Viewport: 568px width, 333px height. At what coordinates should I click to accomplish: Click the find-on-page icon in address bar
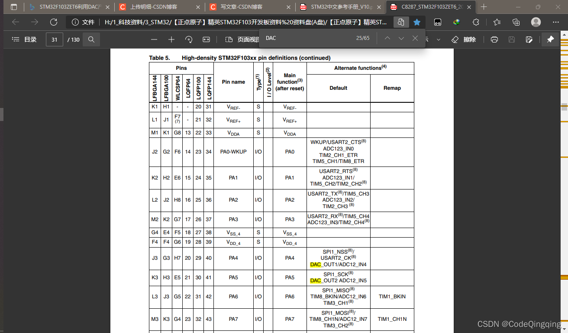click(401, 22)
